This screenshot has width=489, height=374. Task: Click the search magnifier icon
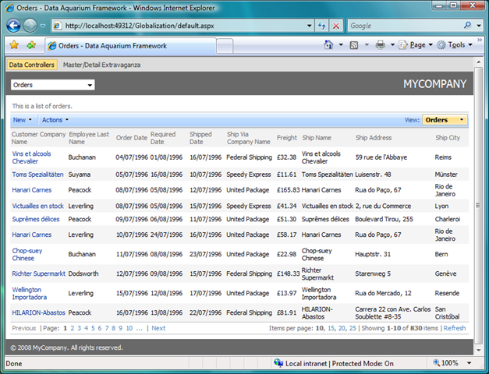467,25
